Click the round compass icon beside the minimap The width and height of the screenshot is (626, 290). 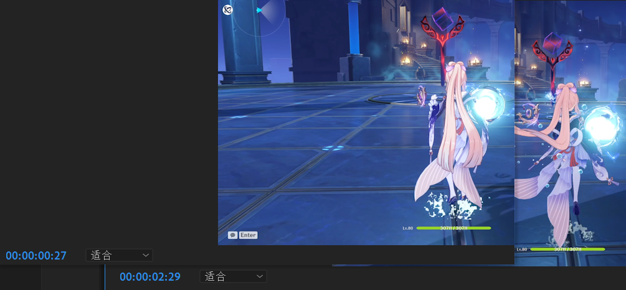pyautogui.click(x=227, y=10)
